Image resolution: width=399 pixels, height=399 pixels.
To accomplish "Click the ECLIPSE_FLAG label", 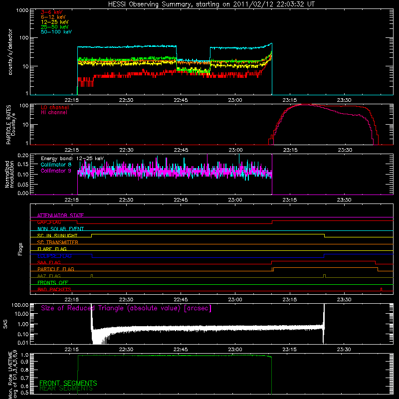I will tap(54, 256).
